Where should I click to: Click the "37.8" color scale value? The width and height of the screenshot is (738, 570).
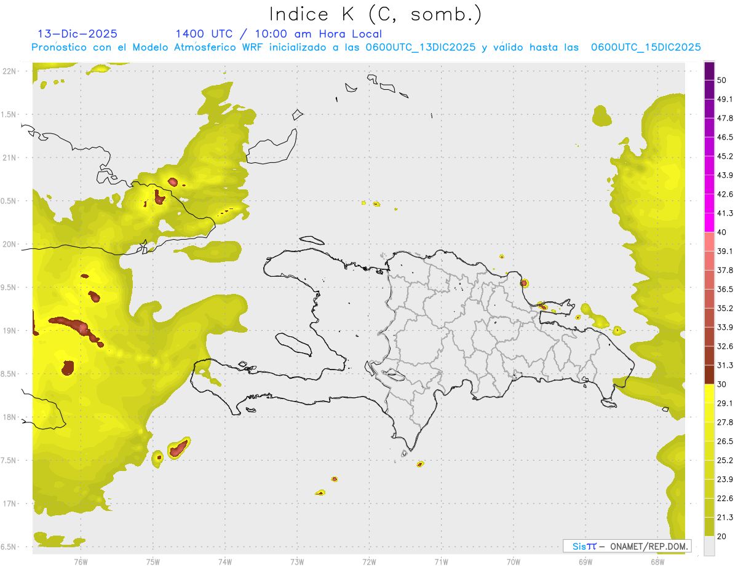[x=724, y=271]
